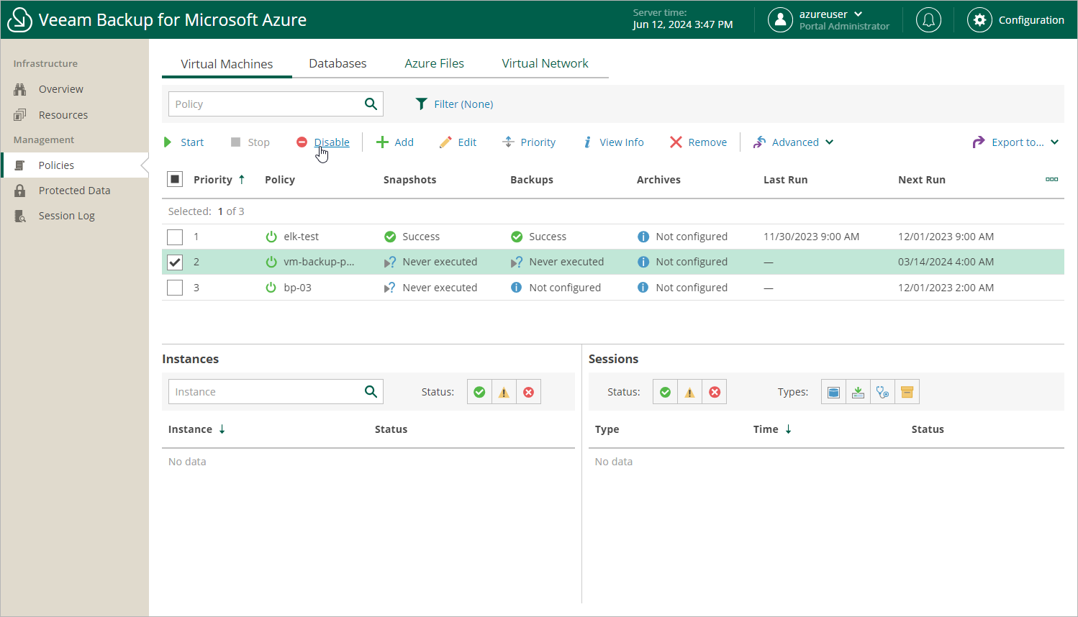This screenshot has height=617, width=1078.
Task: Open the Azure Files tab
Action: click(x=434, y=63)
